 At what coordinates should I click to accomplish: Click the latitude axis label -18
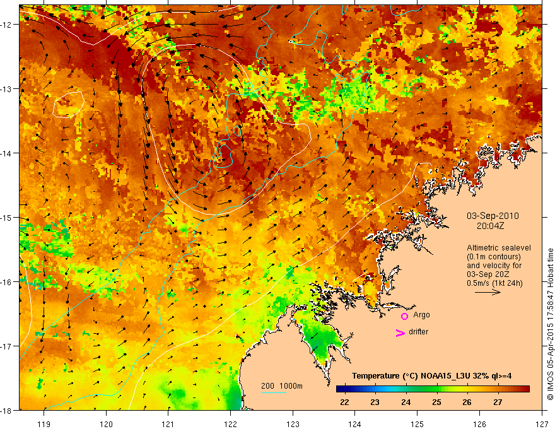pos(6,410)
